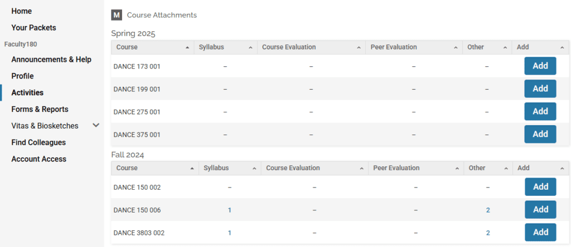Go to Home in sidebar
The width and height of the screenshot is (571, 247).
point(22,11)
